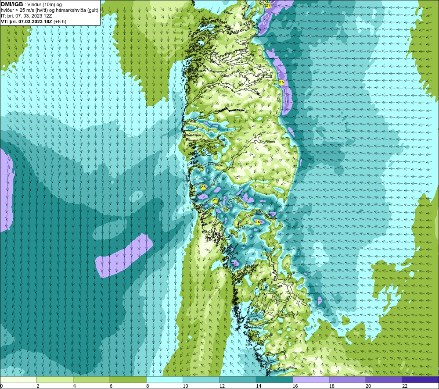Select the lavender 16–18 m/s swatch
Viewport: 439px width, 389px height.
pyautogui.click(x=311, y=379)
